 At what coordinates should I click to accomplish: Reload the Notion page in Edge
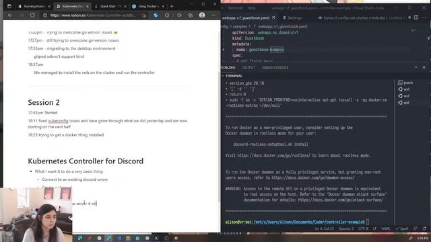tap(32, 15)
